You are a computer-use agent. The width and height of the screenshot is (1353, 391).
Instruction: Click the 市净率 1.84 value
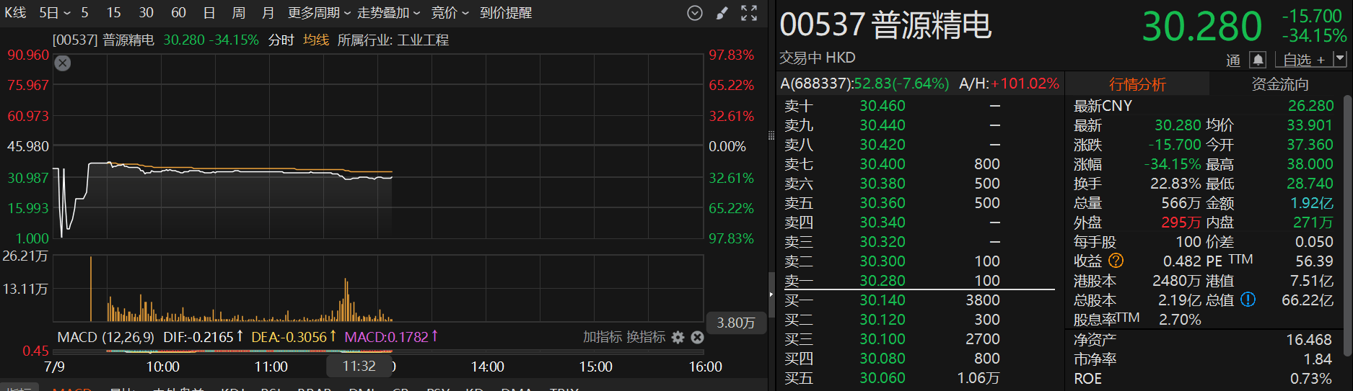pyautogui.click(x=1318, y=359)
